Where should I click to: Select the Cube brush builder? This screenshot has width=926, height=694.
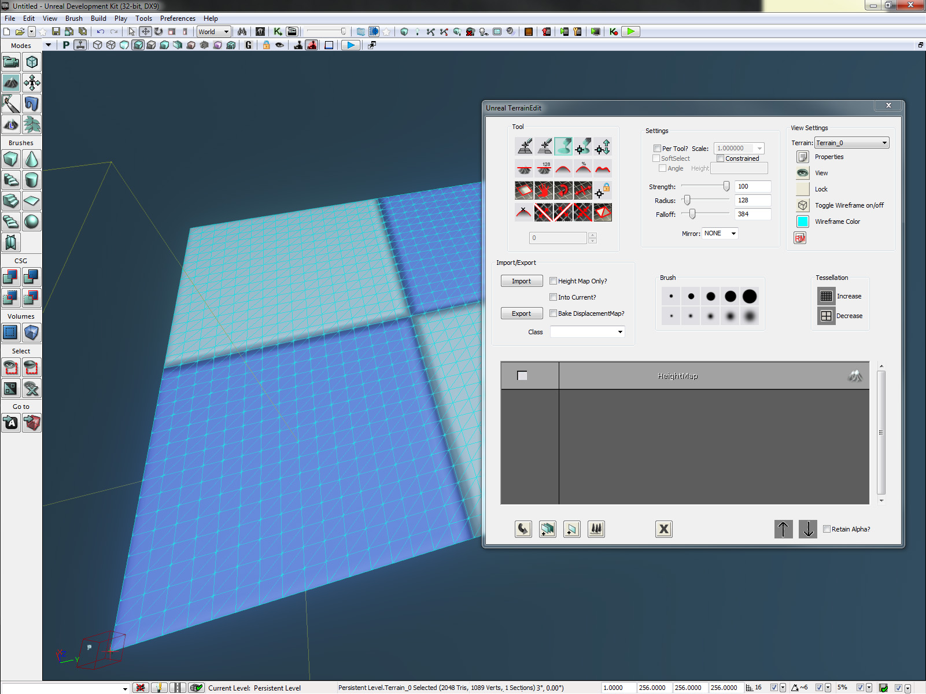[11, 159]
